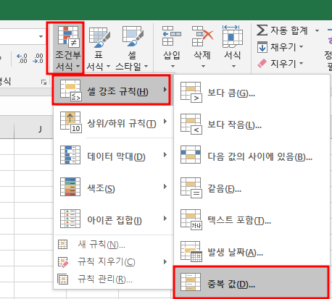Open the 표 서식 dropdown arrow
332x299 pixels.
click(108, 66)
